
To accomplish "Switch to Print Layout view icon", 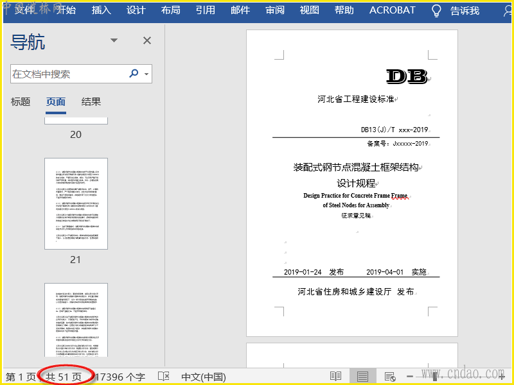I will (x=362, y=377).
